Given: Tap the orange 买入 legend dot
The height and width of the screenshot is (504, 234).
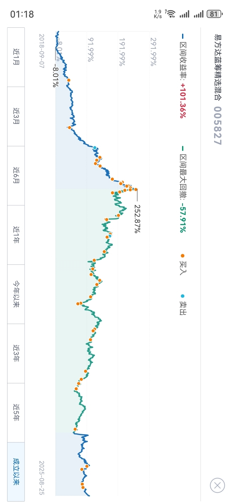Looking at the screenshot, I should click(x=183, y=256).
